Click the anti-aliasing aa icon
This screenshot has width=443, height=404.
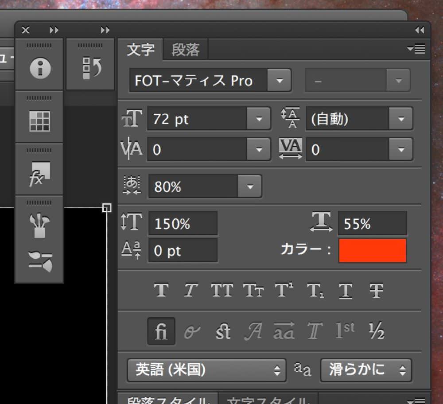tap(303, 369)
